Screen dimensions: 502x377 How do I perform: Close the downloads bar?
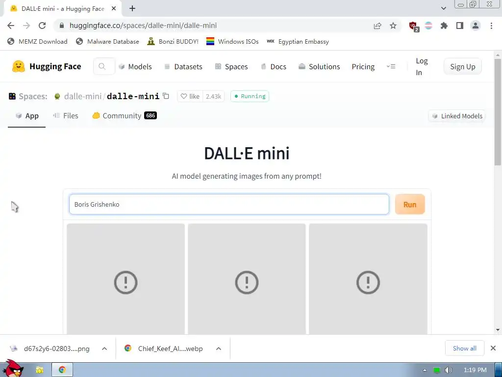(x=493, y=348)
